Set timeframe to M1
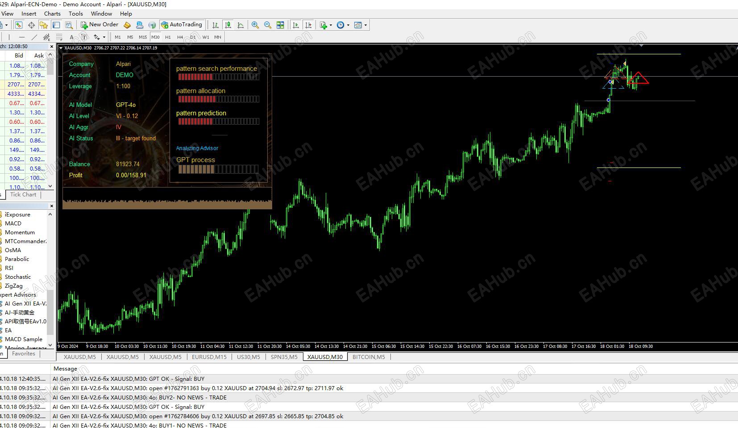This screenshot has height=428, width=738. point(118,37)
